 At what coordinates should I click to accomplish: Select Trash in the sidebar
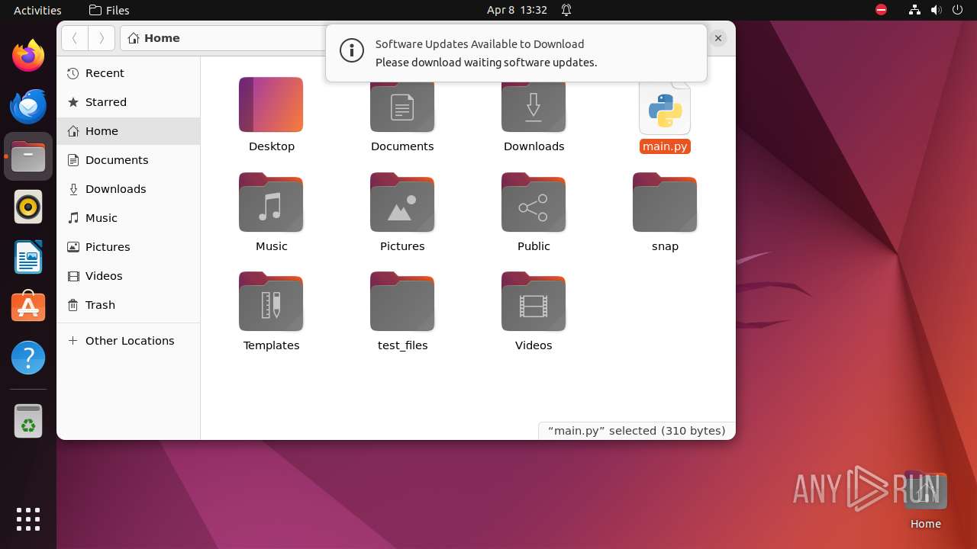128,305
